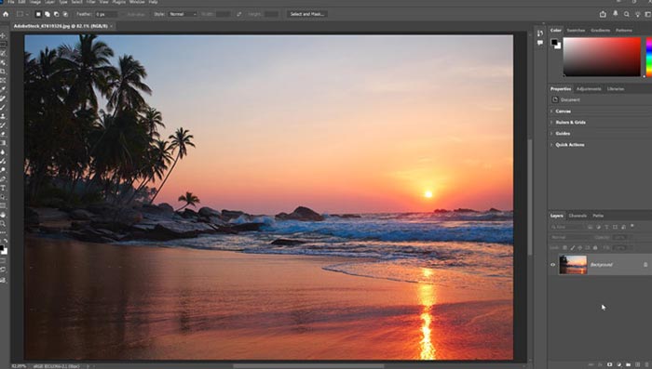Swap width and height arrows icon
The image size is (652, 369).
239,14
